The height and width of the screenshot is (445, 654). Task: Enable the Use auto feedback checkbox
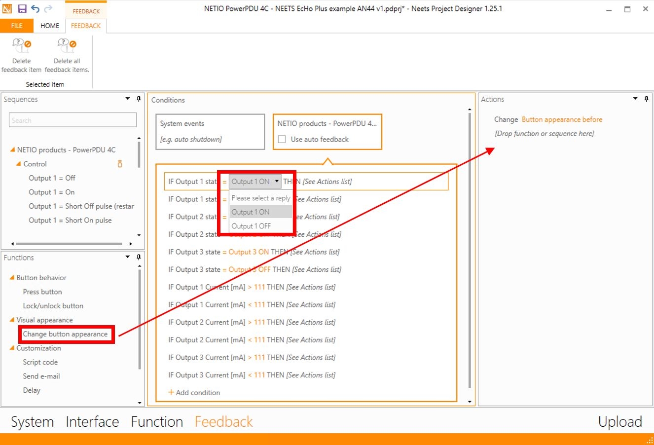coord(282,140)
